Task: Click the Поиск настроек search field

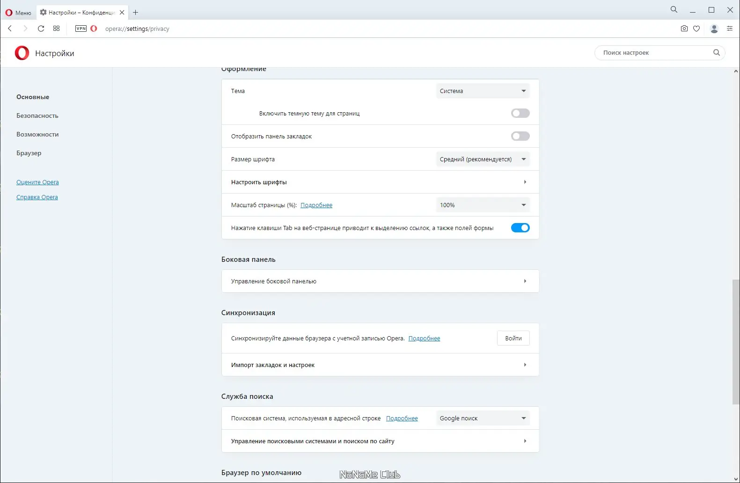Action: (655, 53)
